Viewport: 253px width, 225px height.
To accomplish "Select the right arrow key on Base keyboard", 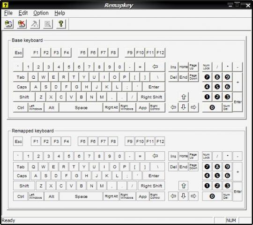I will (x=193, y=107).
